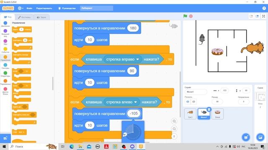Switch to the Костюмы tab

point(24,17)
